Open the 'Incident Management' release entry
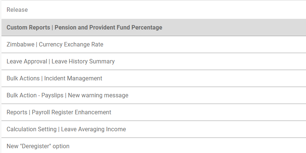Viewport: 306px width, 153px height. point(73,79)
